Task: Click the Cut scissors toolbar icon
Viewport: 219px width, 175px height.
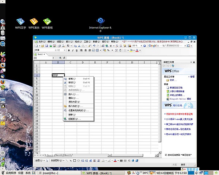Action: click(x=79, y=46)
